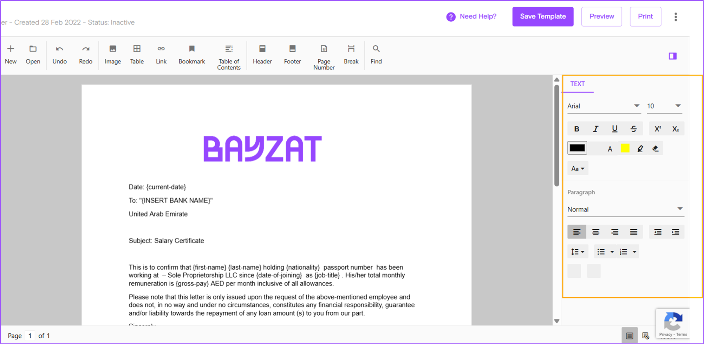Image resolution: width=704 pixels, height=344 pixels.
Task: Click the highlighter pen icon
Action: tap(640, 149)
